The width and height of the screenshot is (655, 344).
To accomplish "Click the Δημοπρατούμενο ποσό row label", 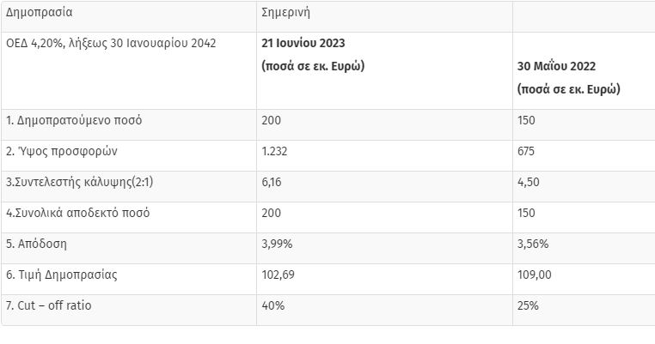I will (x=74, y=120).
